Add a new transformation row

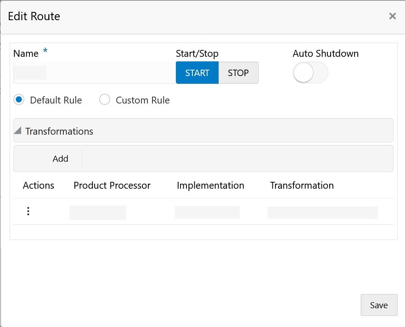point(60,158)
